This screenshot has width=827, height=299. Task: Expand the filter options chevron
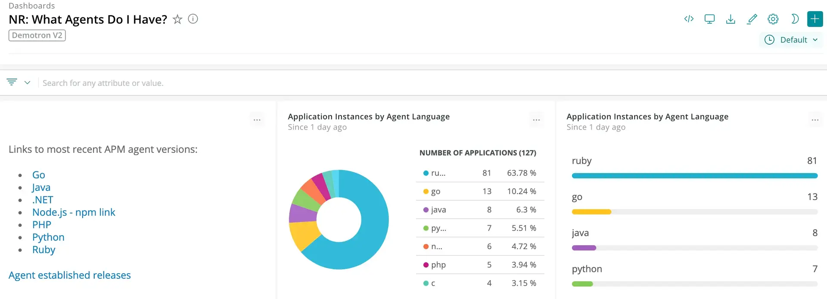(x=27, y=82)
